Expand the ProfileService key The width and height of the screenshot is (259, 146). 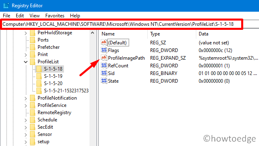(x=25, y=106)
